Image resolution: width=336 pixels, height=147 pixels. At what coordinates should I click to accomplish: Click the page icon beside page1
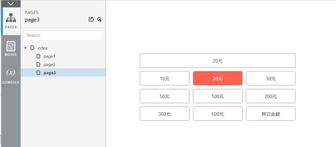[x=38, y=56]
